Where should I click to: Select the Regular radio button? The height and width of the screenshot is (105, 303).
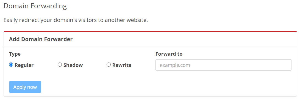[11, 65]
